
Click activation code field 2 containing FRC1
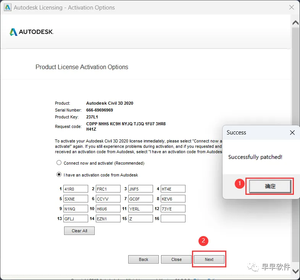(x=108, y=189)
